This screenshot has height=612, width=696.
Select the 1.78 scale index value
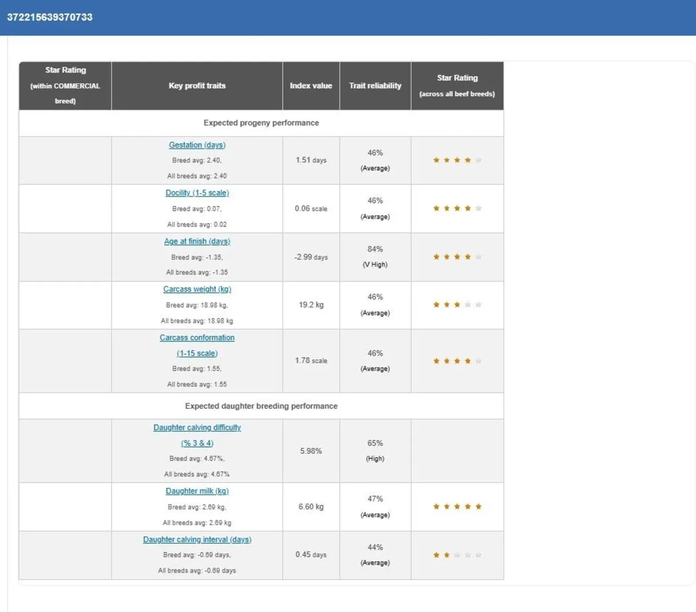[x=311, y=360]
